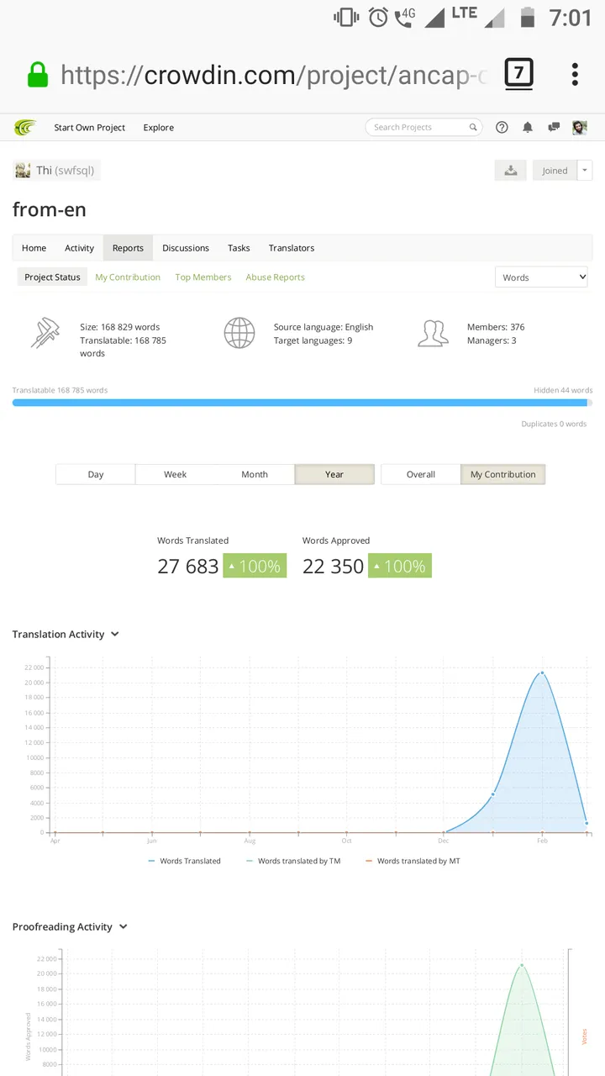Tap the battery status icon

pyautogui.click(x=528, y=17)
